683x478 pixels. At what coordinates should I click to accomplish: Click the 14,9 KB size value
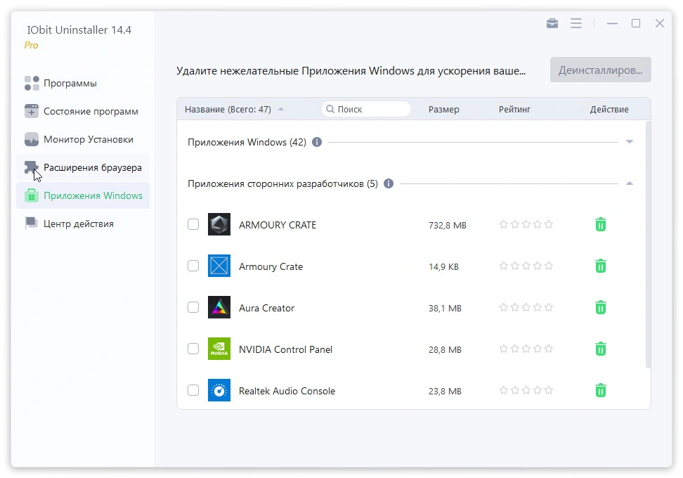point(443,266)
